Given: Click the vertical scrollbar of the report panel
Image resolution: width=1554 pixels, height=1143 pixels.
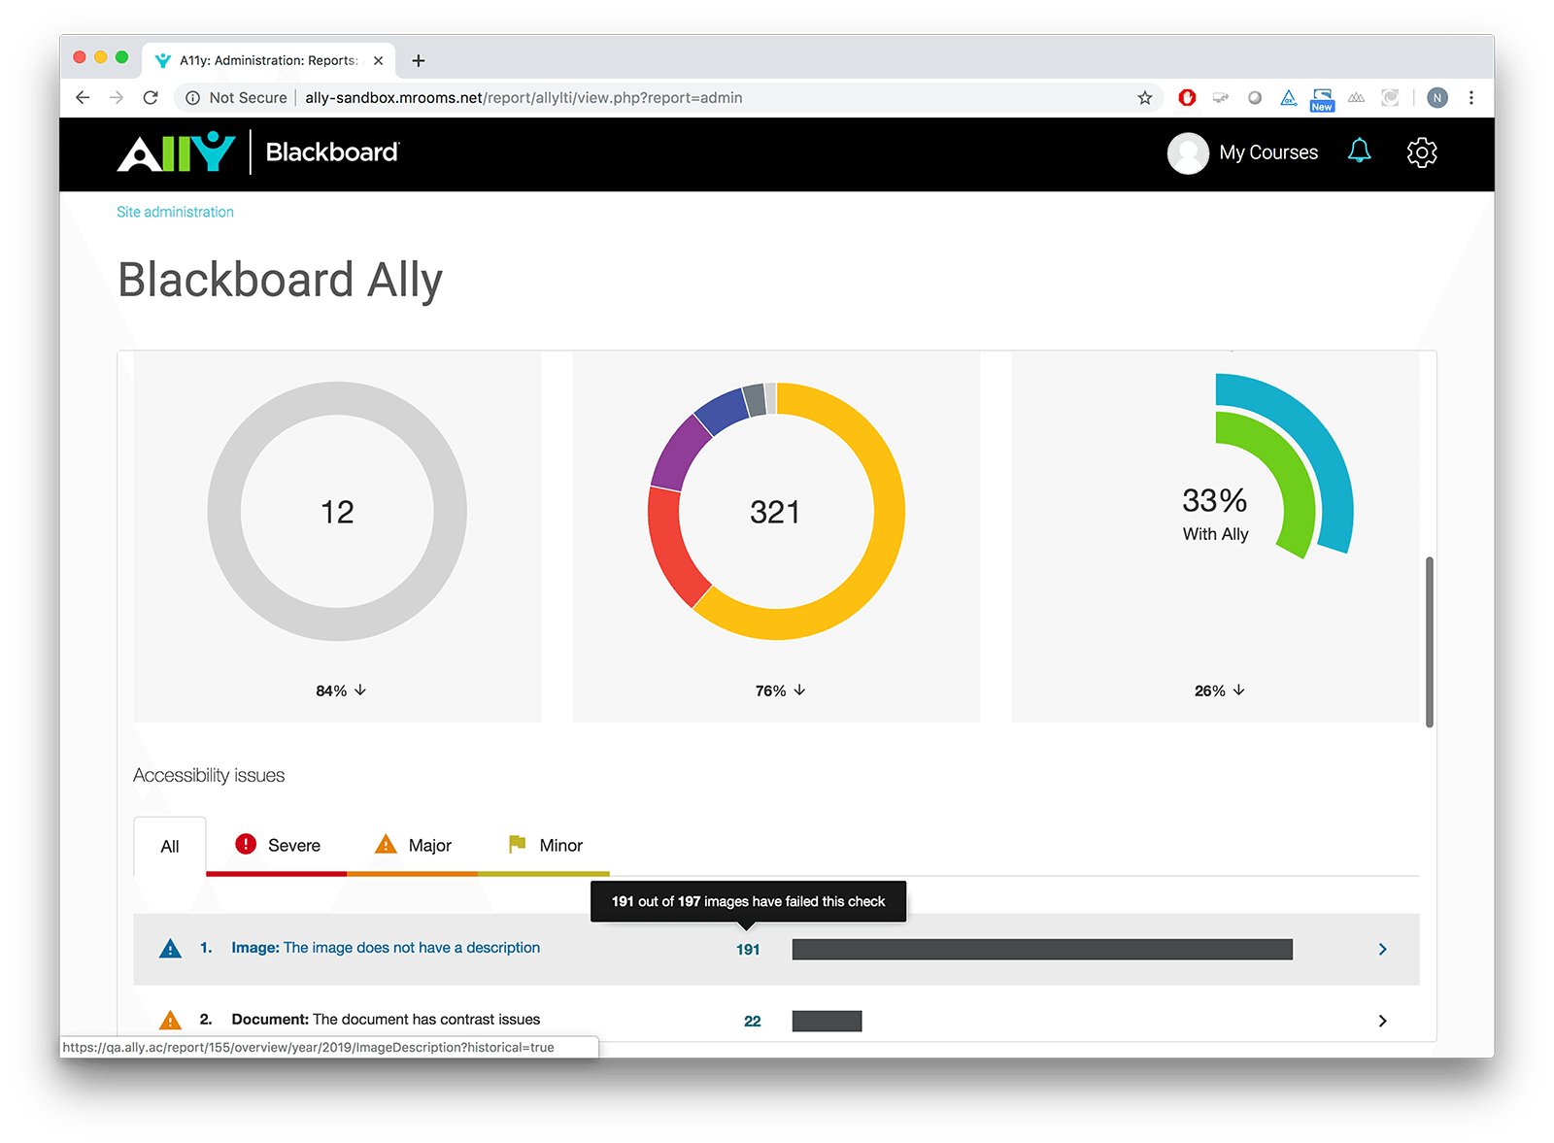Looking at the screenshot, I should coord(1430,642).
